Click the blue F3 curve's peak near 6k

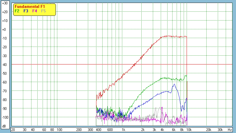[x=174, y=84]
